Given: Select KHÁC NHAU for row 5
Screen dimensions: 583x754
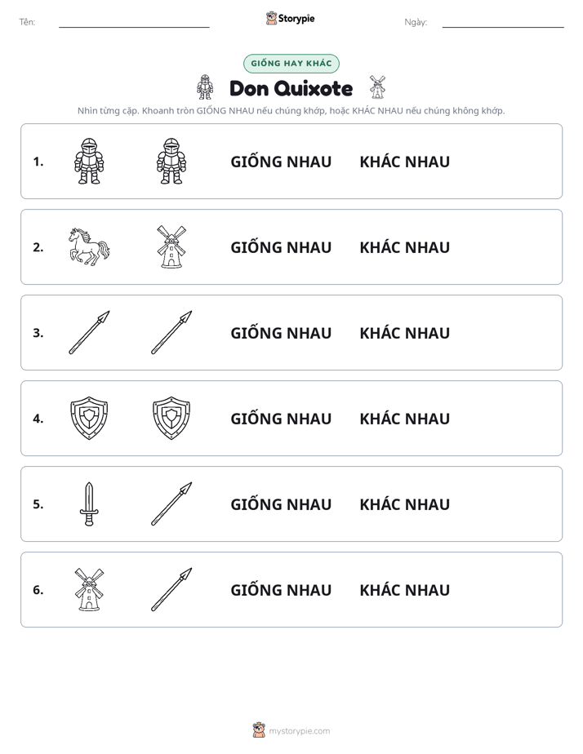Looking at the screenshot, I should pos(404,504).
